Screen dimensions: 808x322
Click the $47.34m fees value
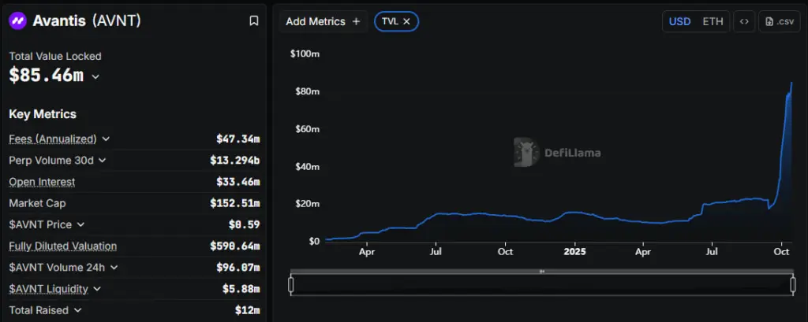click(x=238, y=139)
